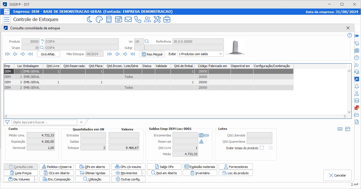Click the Res.Mensal button

[152, 54]
